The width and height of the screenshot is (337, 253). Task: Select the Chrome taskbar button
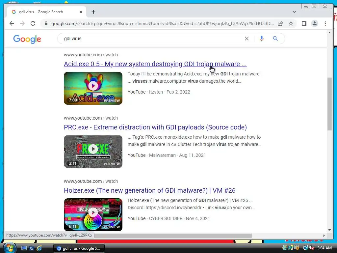tap(79, 248)
